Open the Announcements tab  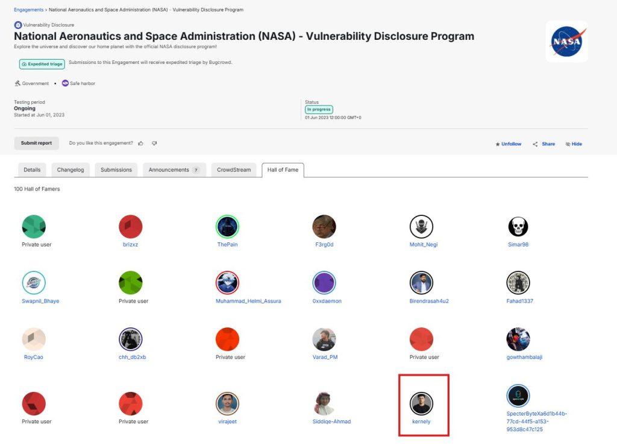(174, 169)
